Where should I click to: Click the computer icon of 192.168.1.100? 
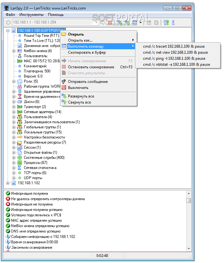(14, 30)
